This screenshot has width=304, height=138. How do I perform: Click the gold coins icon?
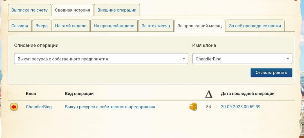[x=193, y=107]
